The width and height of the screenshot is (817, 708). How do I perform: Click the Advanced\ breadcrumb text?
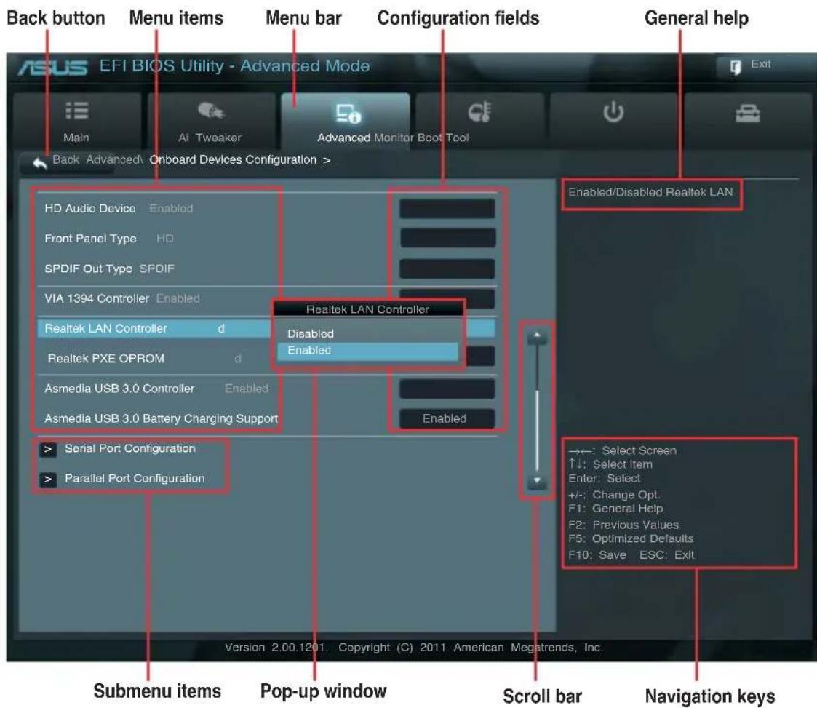click(114, 159)
